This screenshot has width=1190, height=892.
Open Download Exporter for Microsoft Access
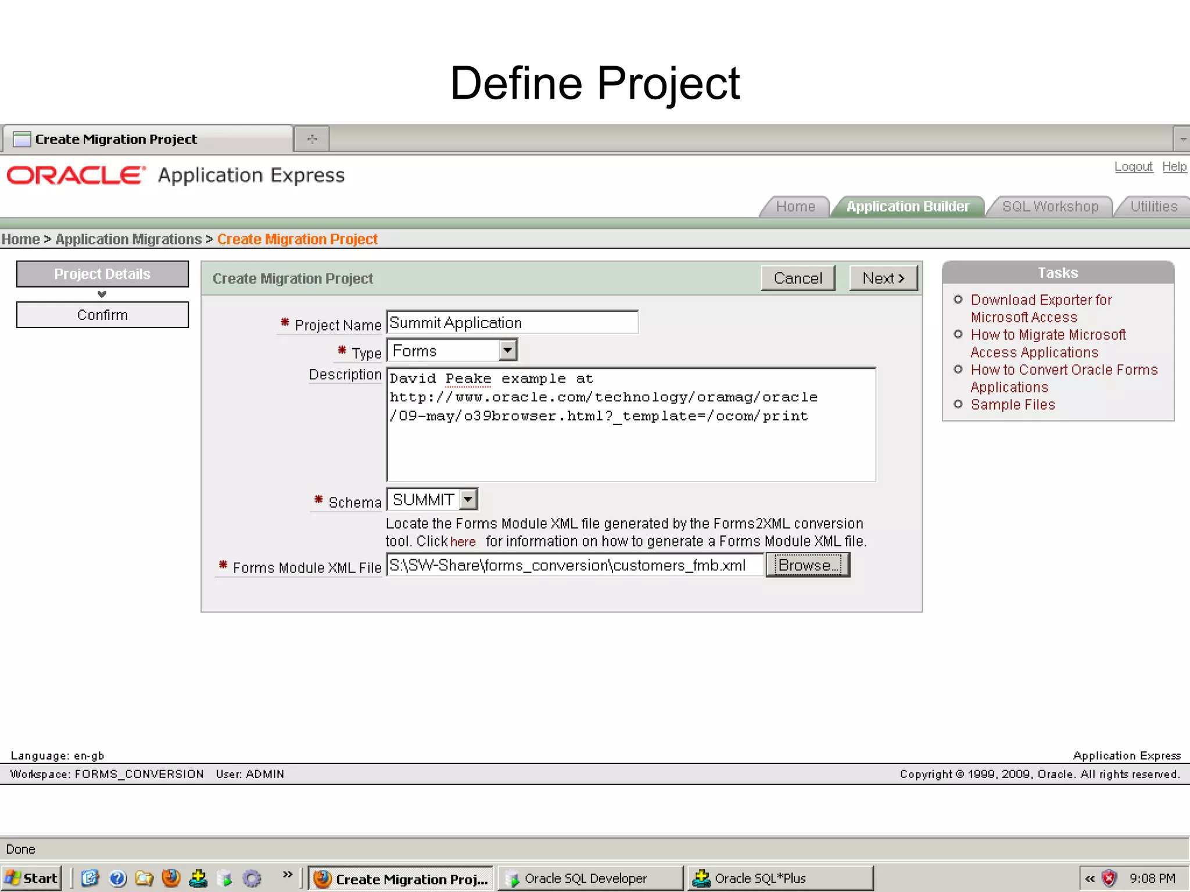tap(1041, 308)
